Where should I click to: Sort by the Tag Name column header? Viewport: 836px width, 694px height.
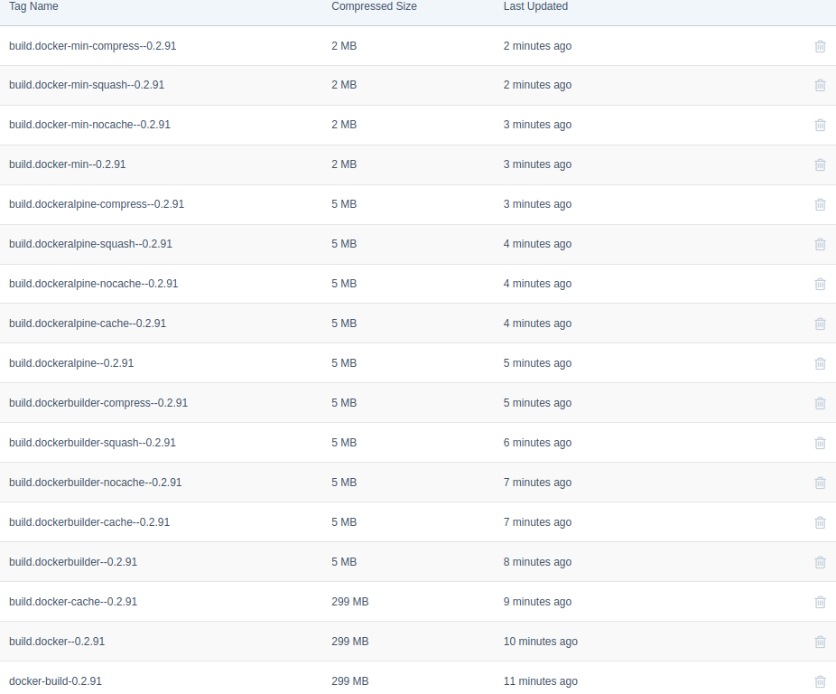pyautogui.click(x=33, y=6)
